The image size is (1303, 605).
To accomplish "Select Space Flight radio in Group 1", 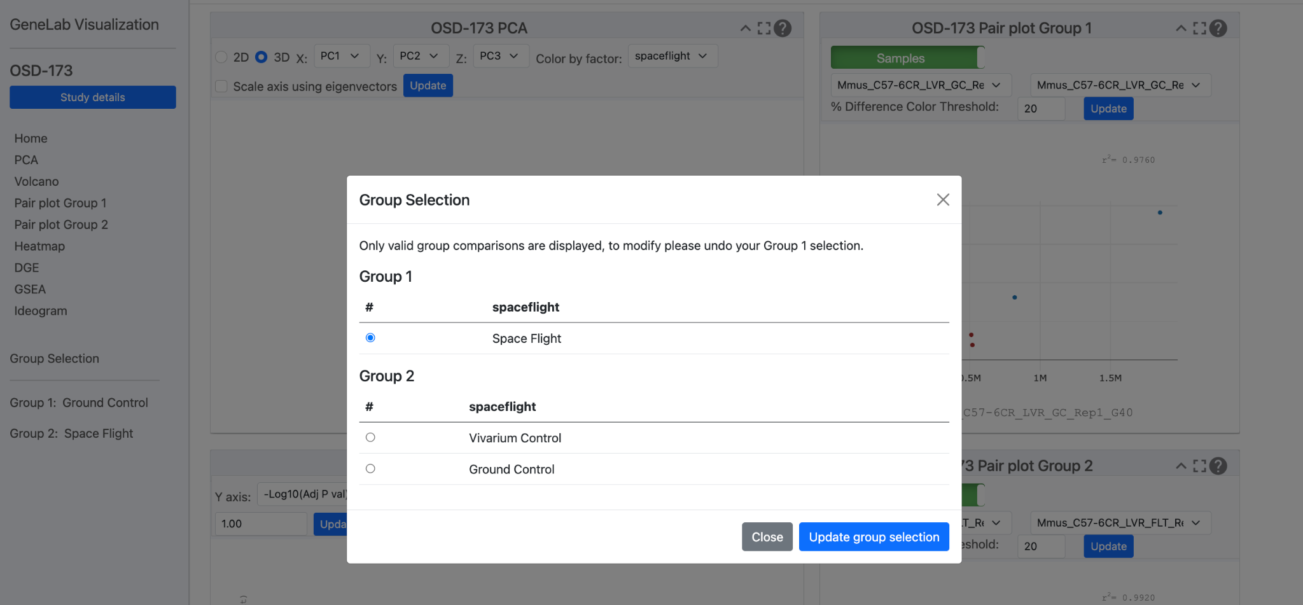I will pyautogui.click(x=370, y=338).
